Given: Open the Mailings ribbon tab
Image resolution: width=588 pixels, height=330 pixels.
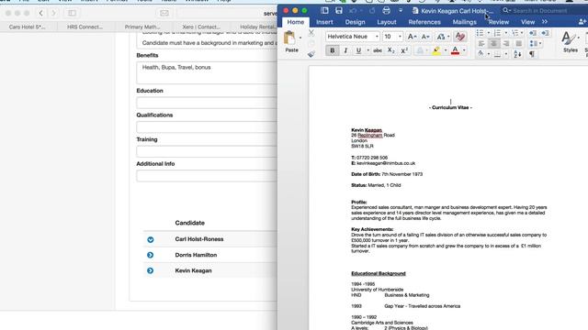Looking at the screenshot, I should [x=464, y=22].
